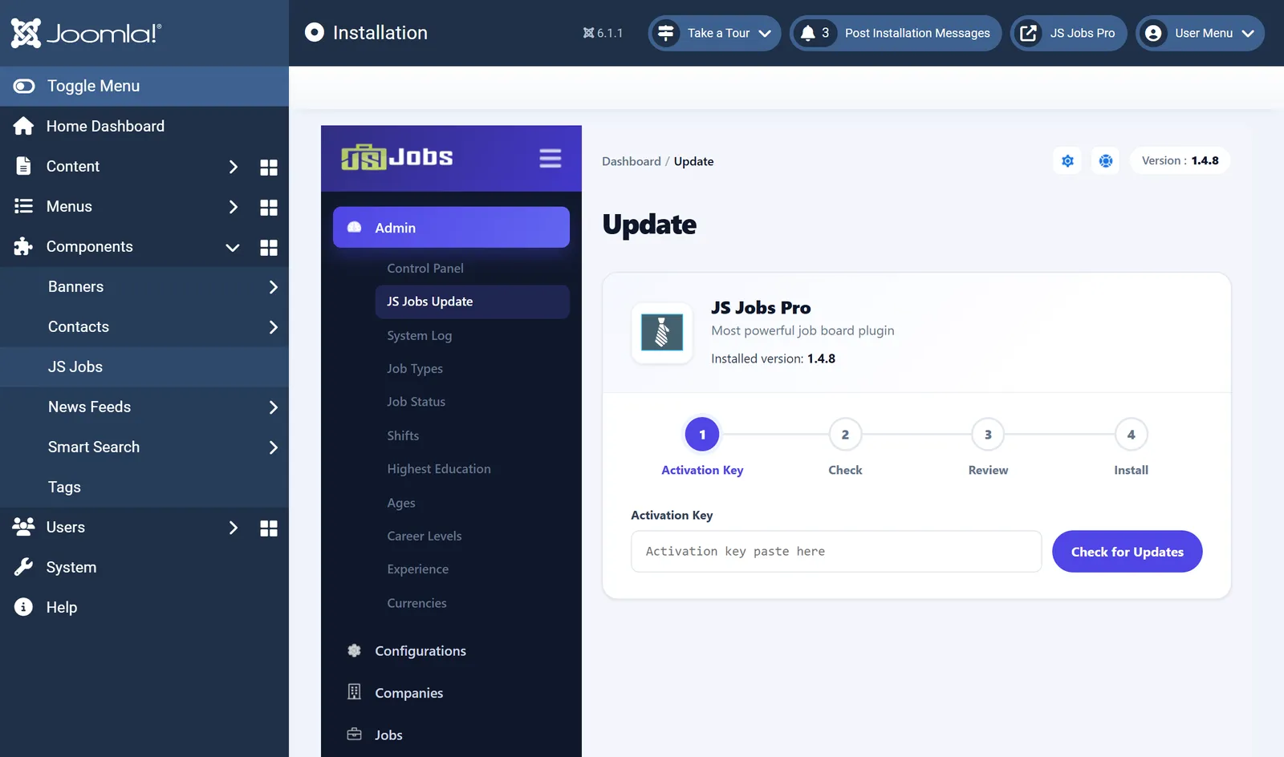Viewport: 1284px width, 757px height.
Task: Open Job Types in admin menu
Action: click(x=414, y=368)
